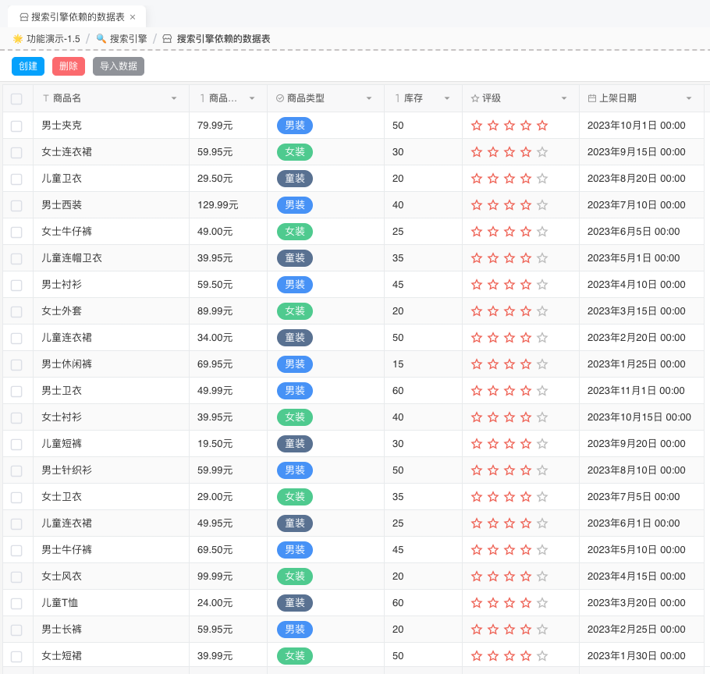This screenshot has width=710, height=674.
Task: Click the 导入数据 button
Action: click(x=118, y=66)
